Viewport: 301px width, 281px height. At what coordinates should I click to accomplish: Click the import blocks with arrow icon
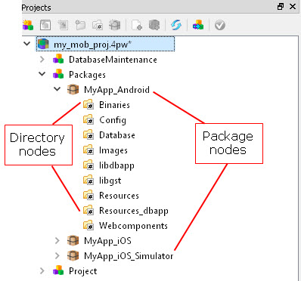pyautogui.click(x=198, y=25)
